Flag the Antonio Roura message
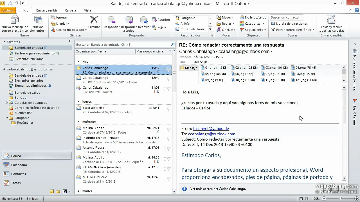Screen dimensions: 360x202 [x=169, y=150]
